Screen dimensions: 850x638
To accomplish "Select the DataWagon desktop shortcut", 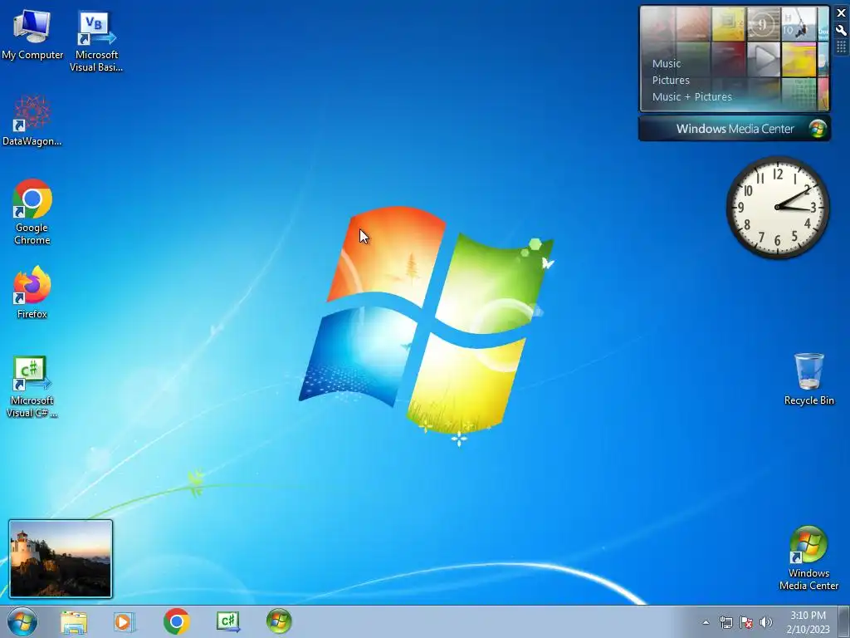I will (32, 121).
